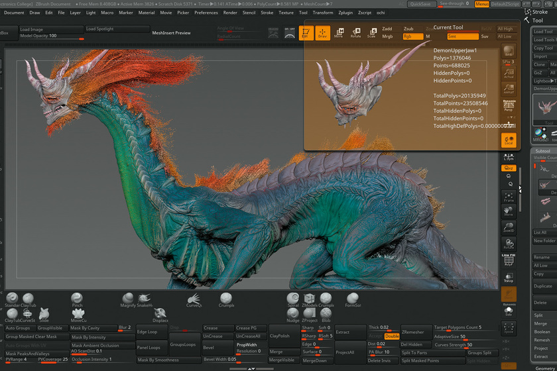
Task: Toggle Perspective view in the right shelf
Action: point(509,106)
